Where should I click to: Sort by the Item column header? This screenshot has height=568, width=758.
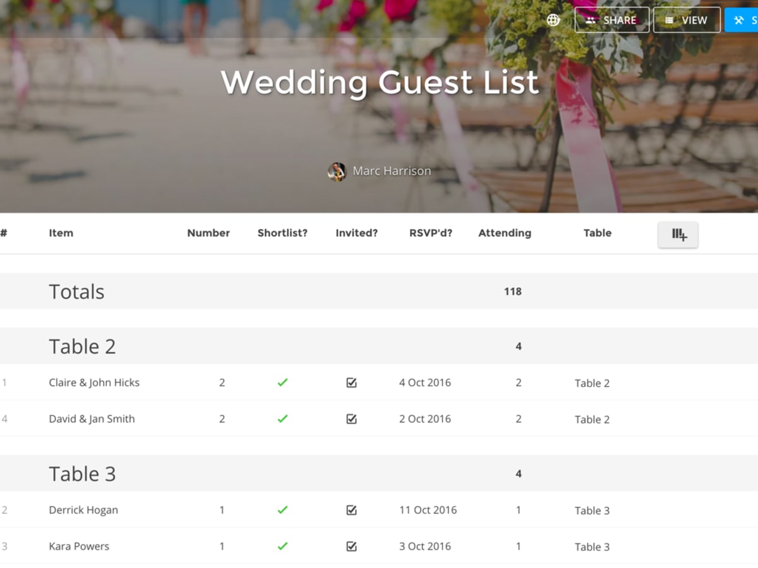(61, 233)
